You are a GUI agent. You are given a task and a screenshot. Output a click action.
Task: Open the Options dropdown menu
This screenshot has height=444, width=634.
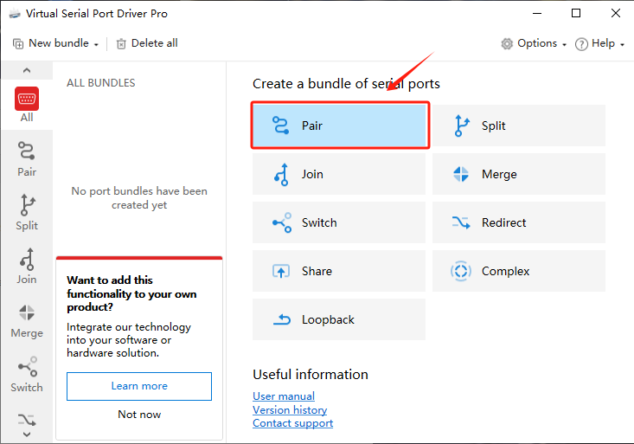534,43
